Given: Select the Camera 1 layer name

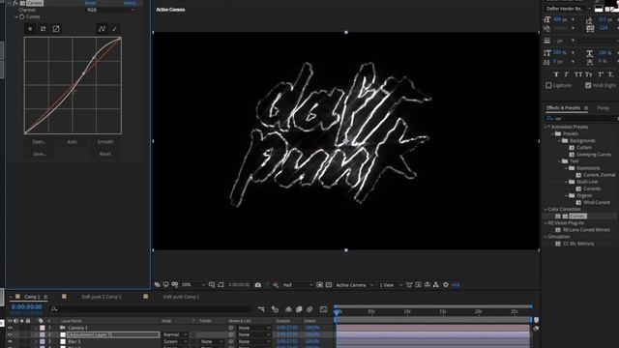Looking at the screenshot, I should tap(77, 328).
